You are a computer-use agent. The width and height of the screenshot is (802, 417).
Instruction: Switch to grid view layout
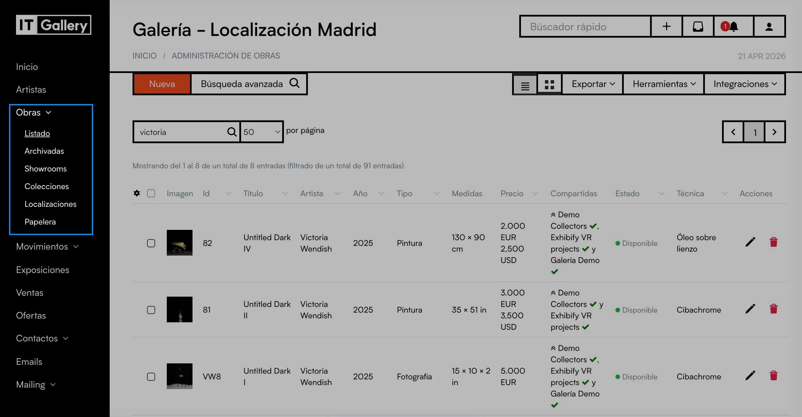point(549,85)
